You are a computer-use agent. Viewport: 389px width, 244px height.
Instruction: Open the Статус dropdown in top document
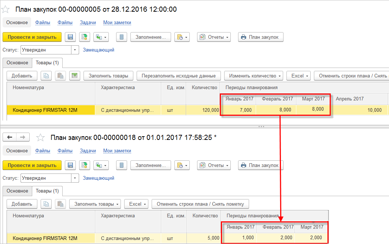[x=75, y=50]
